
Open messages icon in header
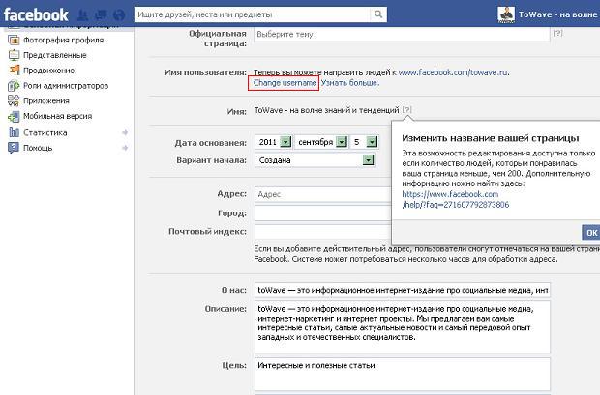pyautogui.click(x=101, y=14)
